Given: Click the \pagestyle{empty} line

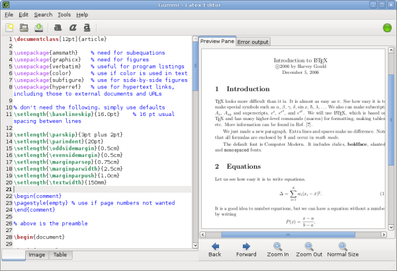Looking at the screenshot, I should point(94,202).
